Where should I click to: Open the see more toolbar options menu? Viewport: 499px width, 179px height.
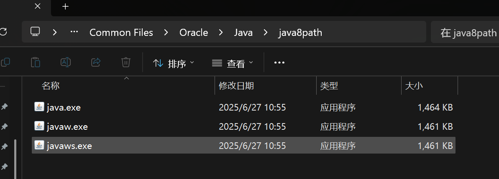click(279, 63)
